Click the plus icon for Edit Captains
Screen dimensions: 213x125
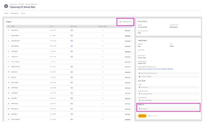pos(140,109)
